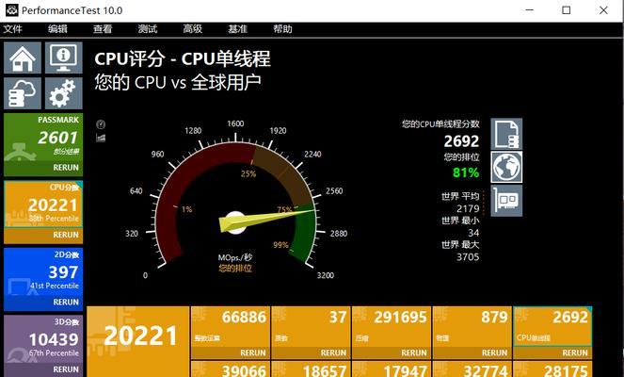Select the 32774 result tile

tap(472, 369)
